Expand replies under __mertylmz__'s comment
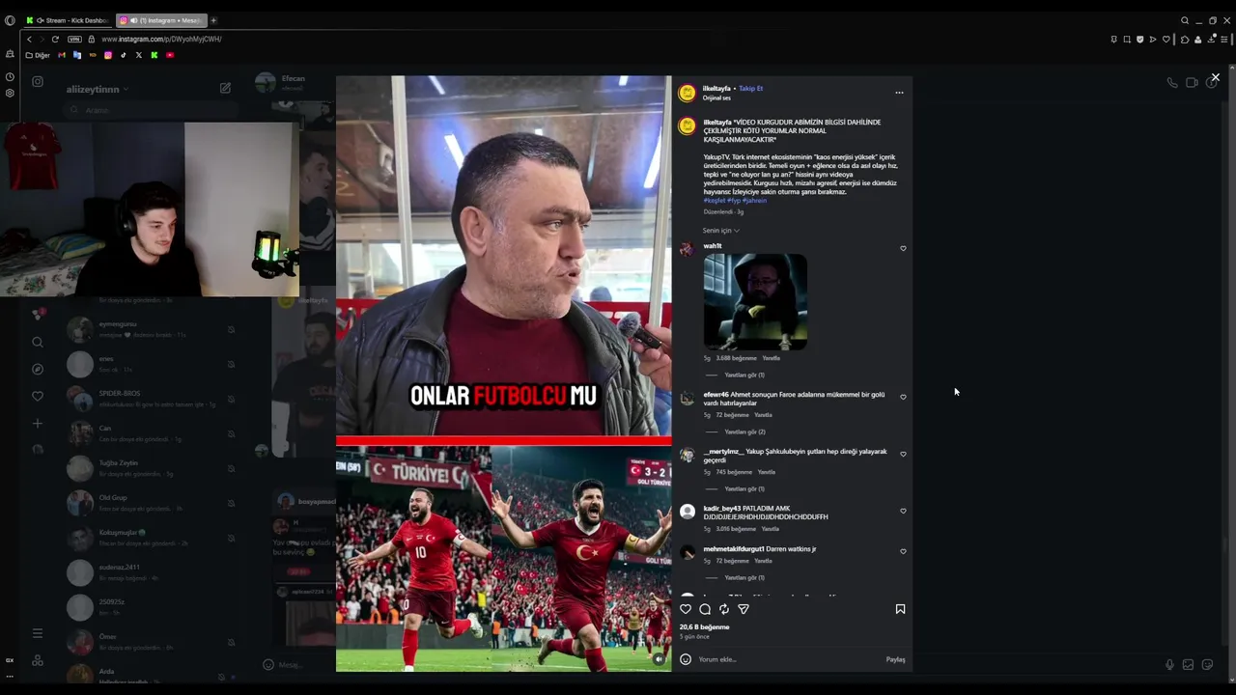This screenshot has width=1236, height=695. 744,488
